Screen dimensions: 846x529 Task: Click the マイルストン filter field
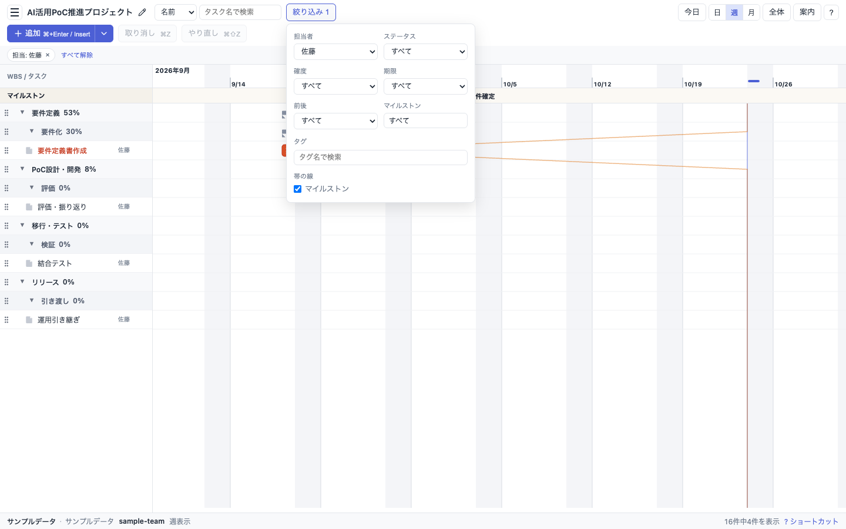tap(425, 120)
